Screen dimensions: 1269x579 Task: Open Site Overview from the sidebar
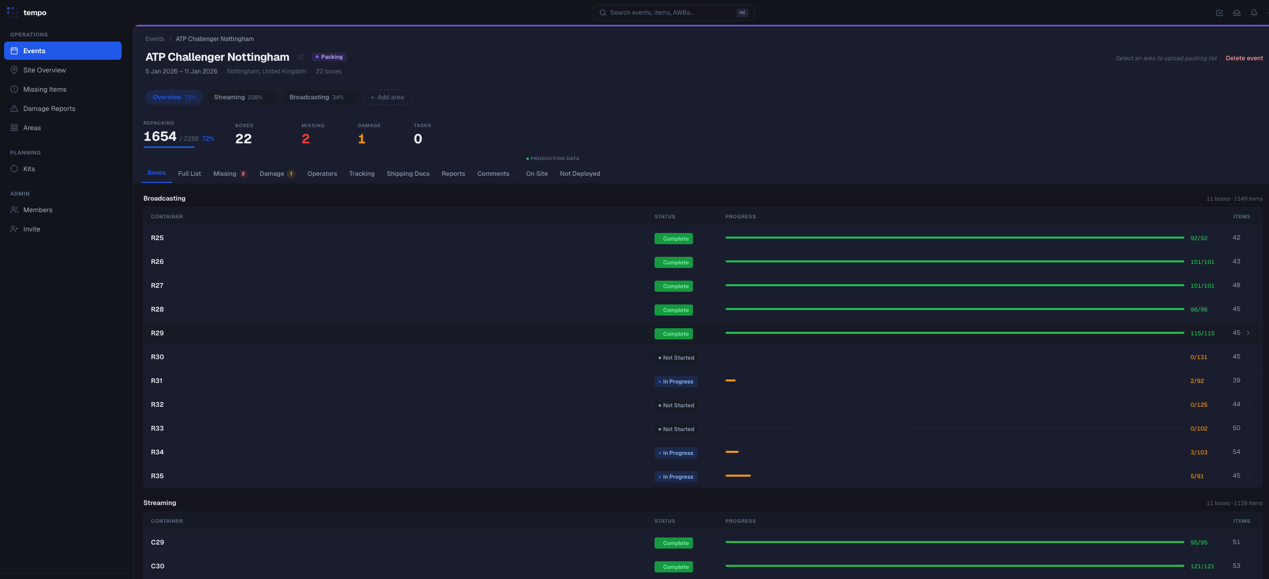coord(45,70)
